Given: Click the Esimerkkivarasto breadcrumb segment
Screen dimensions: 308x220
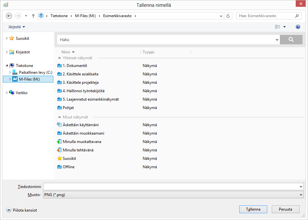Looking at the screenshot, I should coord(117,16).
